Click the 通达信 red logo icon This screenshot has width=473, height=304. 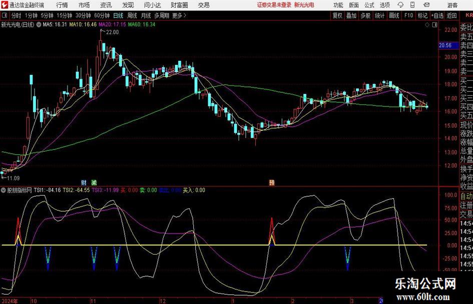tap(4, 5)
